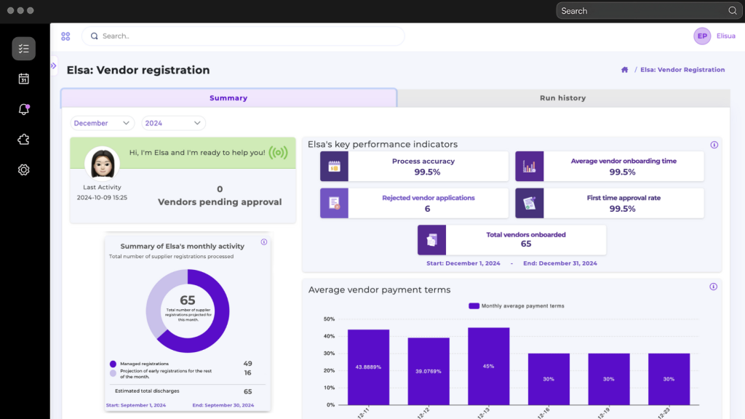The image size is (745, 419).
Task: Click the Elsa: Vendor Registration breadcrumb link
Action: tap(682, 70)
